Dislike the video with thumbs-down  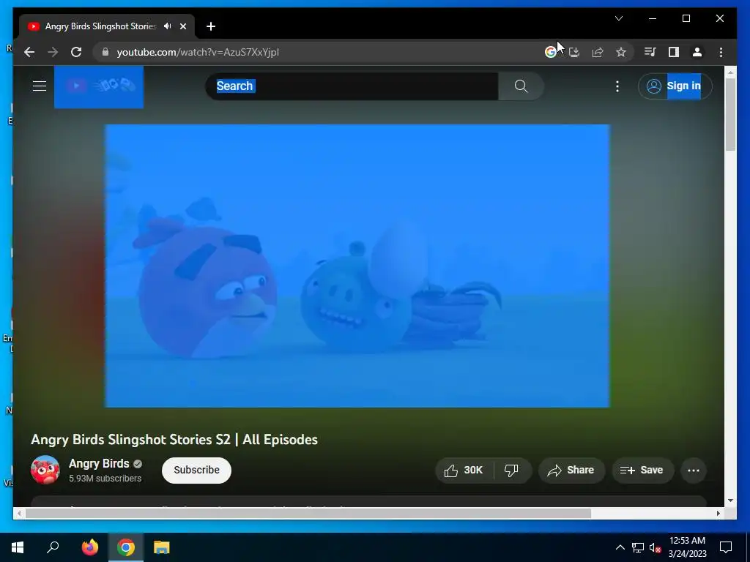tap(512, 471)
